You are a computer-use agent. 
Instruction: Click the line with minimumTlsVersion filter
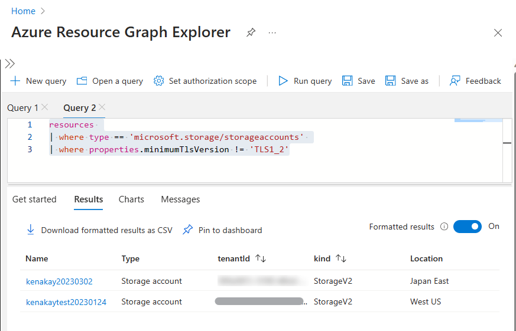(169, 150)
